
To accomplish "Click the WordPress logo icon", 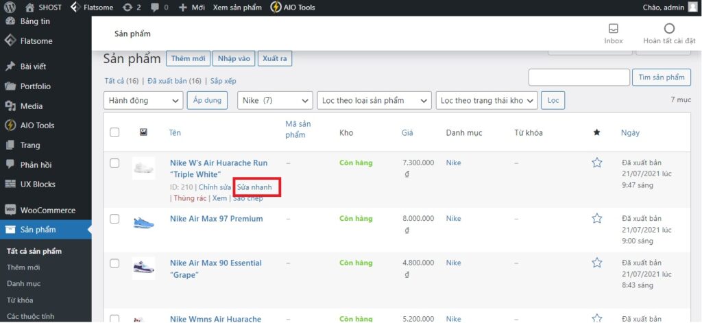I will [10, 8].
